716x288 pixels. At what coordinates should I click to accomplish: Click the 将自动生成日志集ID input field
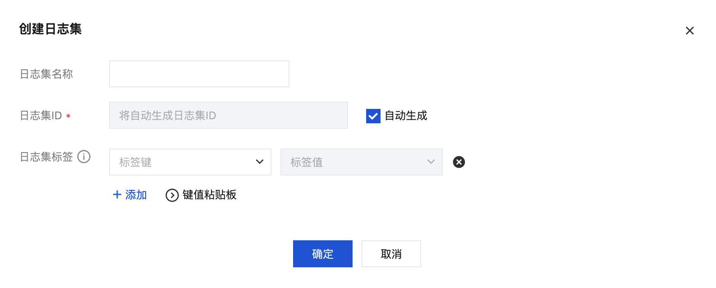[x=228, y=115]
